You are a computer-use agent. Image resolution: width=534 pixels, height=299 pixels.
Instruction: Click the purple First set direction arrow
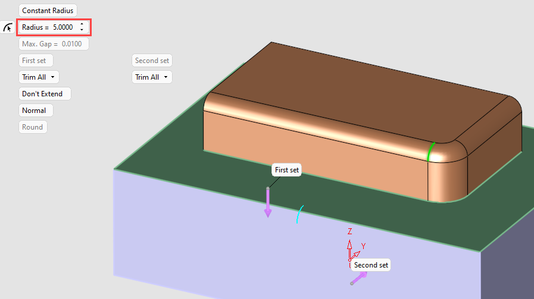[268, 204]
